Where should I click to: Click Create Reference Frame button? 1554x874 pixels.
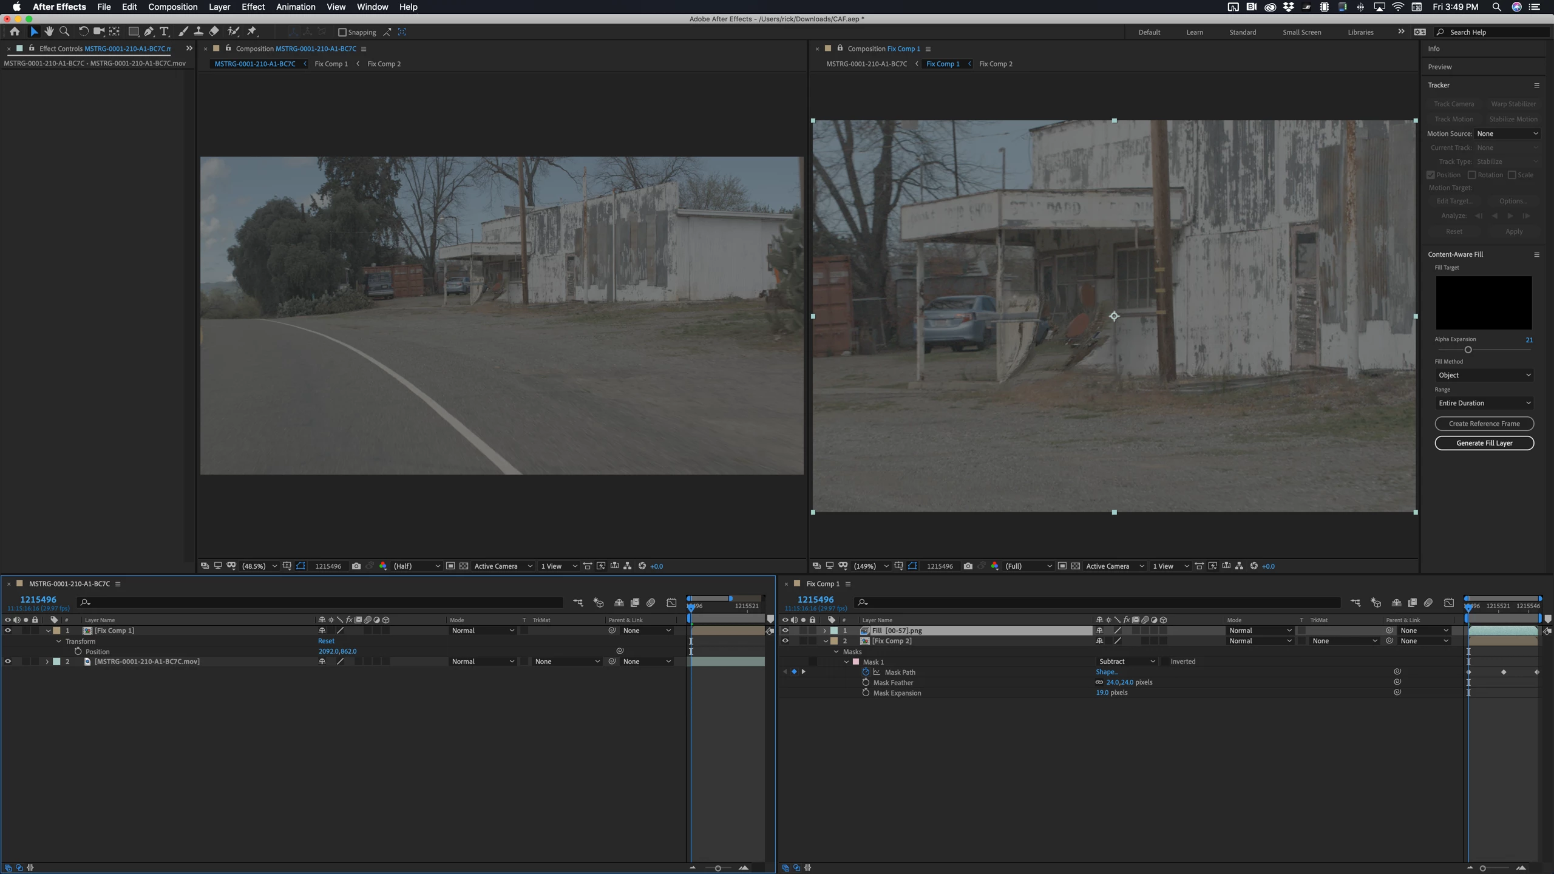(x=1484, y=424)
